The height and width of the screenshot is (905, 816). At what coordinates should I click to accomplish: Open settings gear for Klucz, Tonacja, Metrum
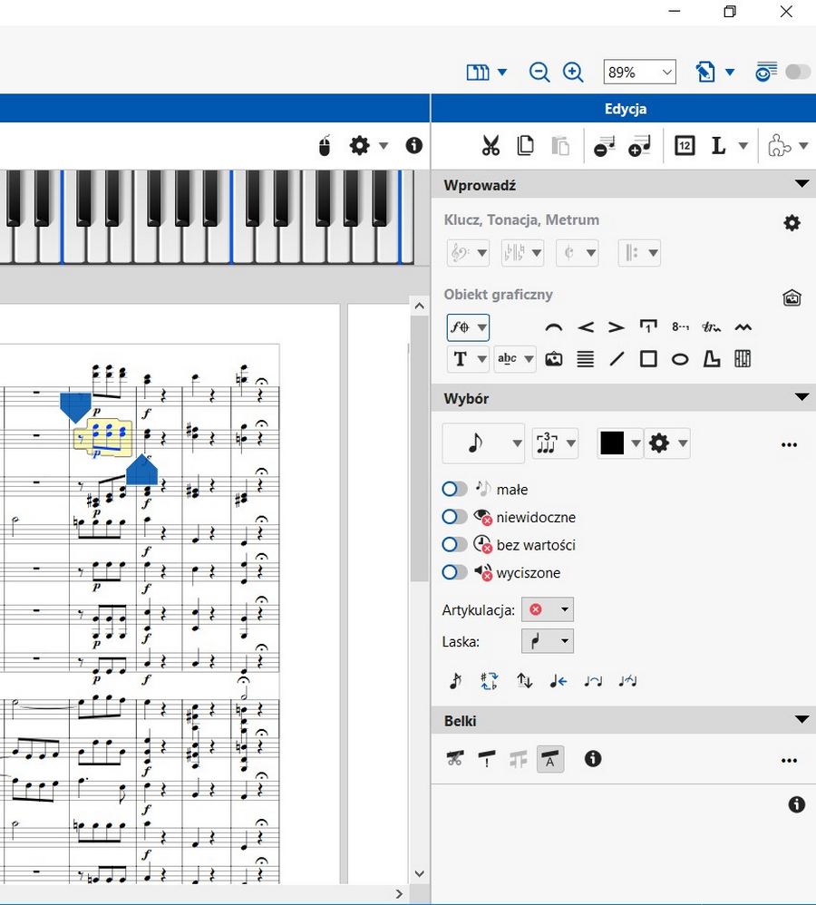[x=792, y=223]
